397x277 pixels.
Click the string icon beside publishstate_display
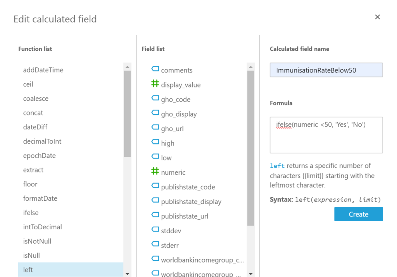[x=155, y=200]
